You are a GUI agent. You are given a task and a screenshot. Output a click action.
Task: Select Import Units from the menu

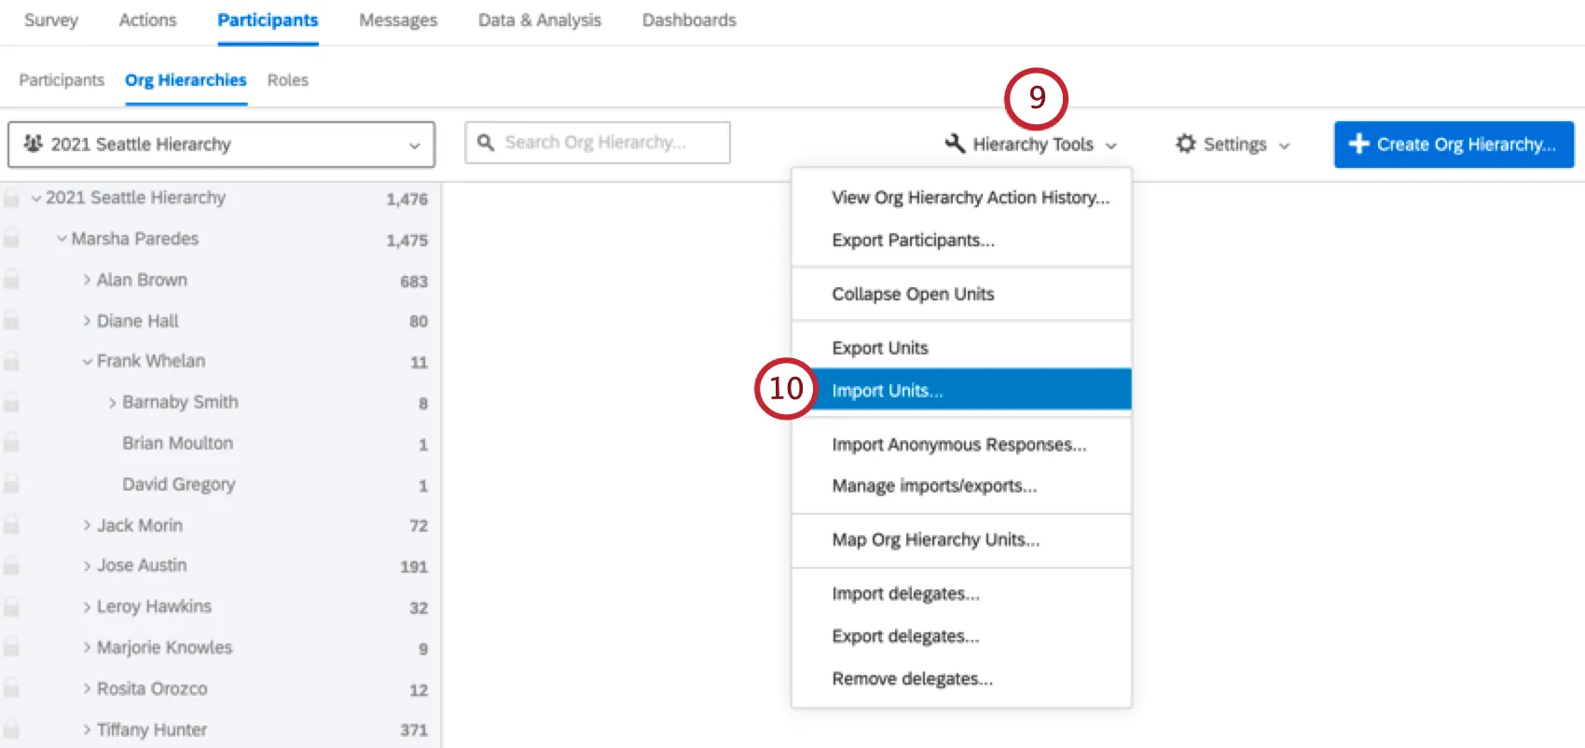(x=887, y=391)
